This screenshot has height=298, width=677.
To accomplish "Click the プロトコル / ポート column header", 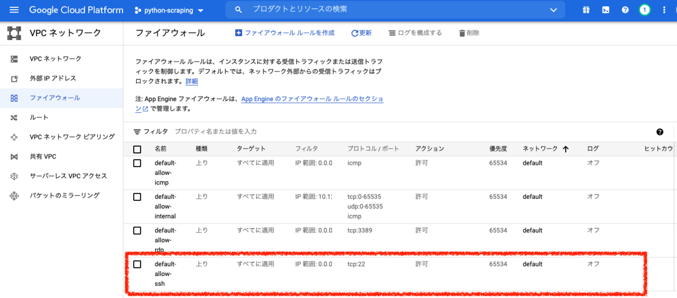I will 373,149.
